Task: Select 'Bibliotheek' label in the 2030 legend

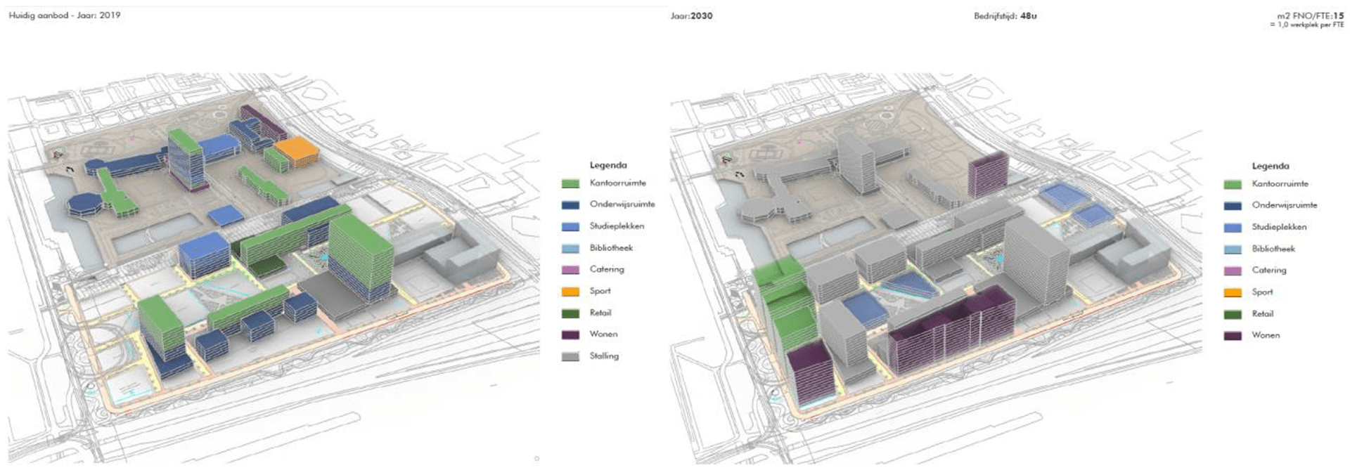Action: click(1273, 249)
